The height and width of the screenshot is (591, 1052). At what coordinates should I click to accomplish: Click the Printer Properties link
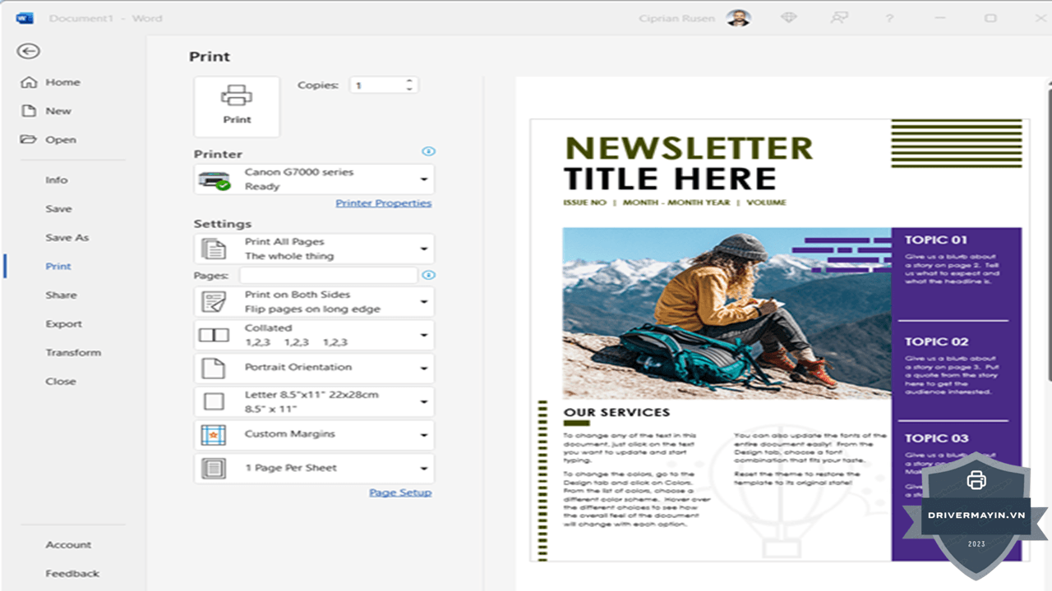(383, 203)
